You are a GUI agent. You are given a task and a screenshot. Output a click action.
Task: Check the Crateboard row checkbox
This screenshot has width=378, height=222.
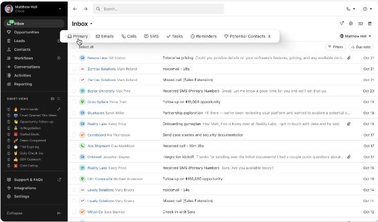pyautogui.click(x=74, y=135)
